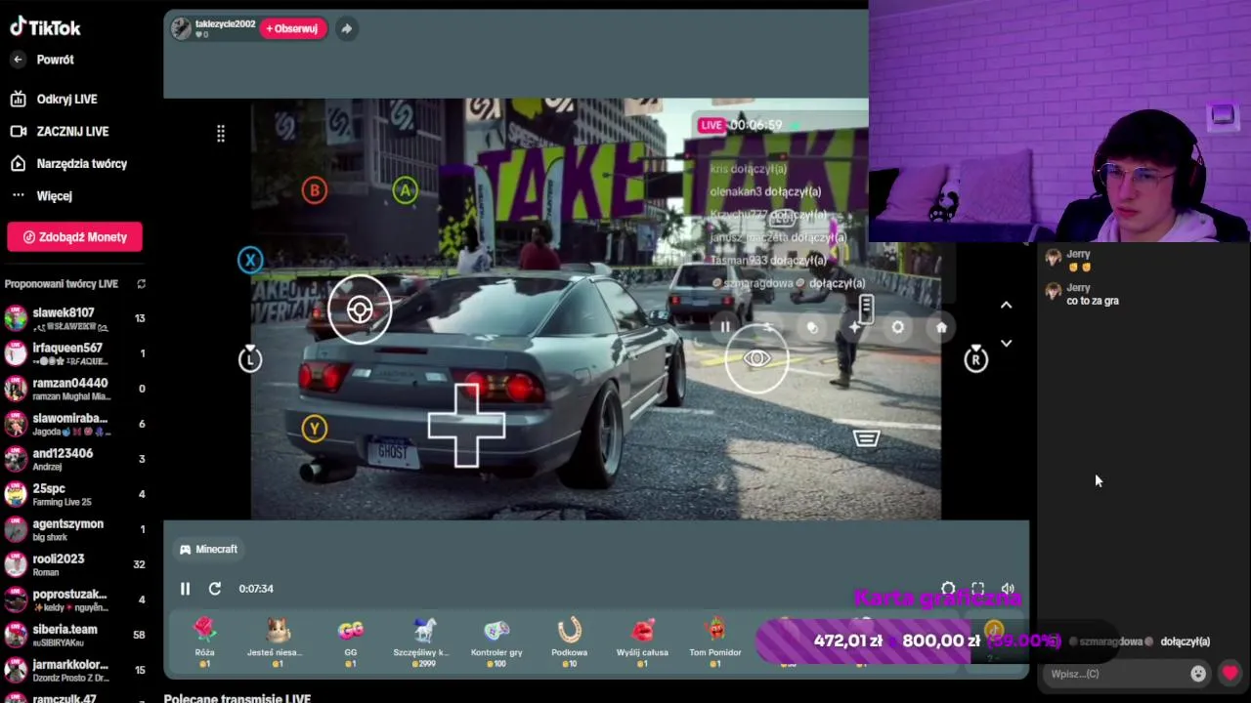Image resolution: width=1251 pixels, height=703 pixels.
Task: Send the Szczęśliwy k... horse gift
Action: [423, 642]
